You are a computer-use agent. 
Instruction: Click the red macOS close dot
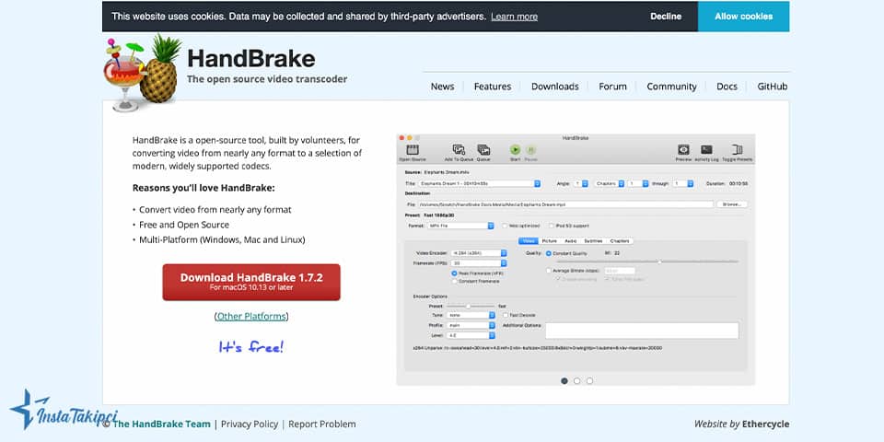pyautogui.click(x=402, y=138)
